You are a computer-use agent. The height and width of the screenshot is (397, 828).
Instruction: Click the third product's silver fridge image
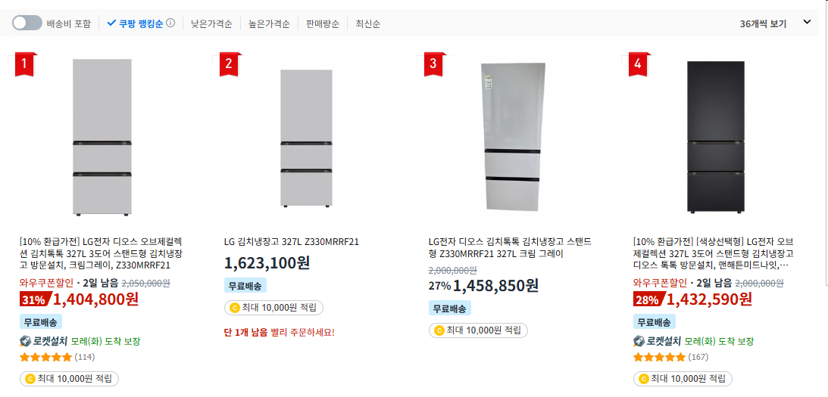pyautogui.click(x=513, y=138)
